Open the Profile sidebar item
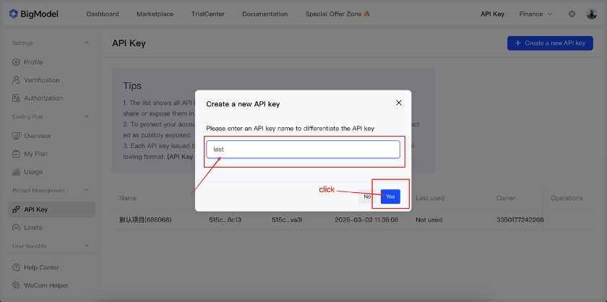The image size is (607, 302). click(x=33, y=62)
